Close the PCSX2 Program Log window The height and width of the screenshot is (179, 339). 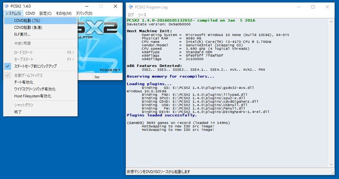point(327,7)
